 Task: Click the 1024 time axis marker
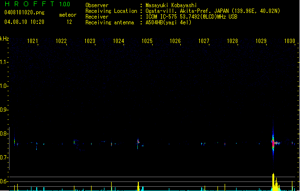(x=118, y=41)
